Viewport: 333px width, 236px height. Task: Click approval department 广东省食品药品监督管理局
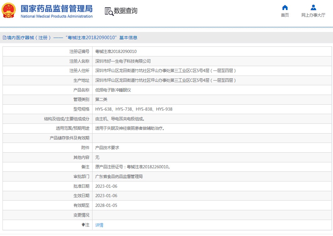tap(119, 176)
